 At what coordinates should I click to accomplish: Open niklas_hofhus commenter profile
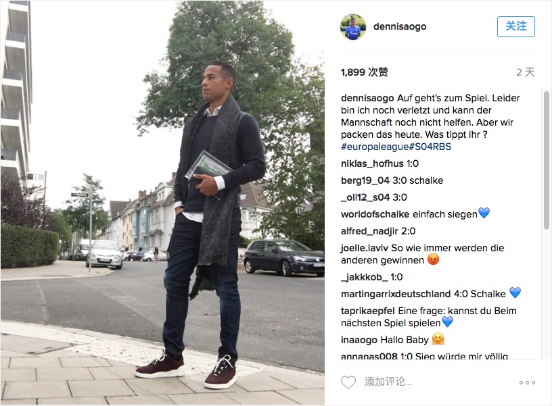pyautogui.click(x=372, y=163)
